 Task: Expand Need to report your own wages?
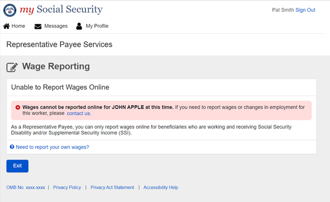52,147
